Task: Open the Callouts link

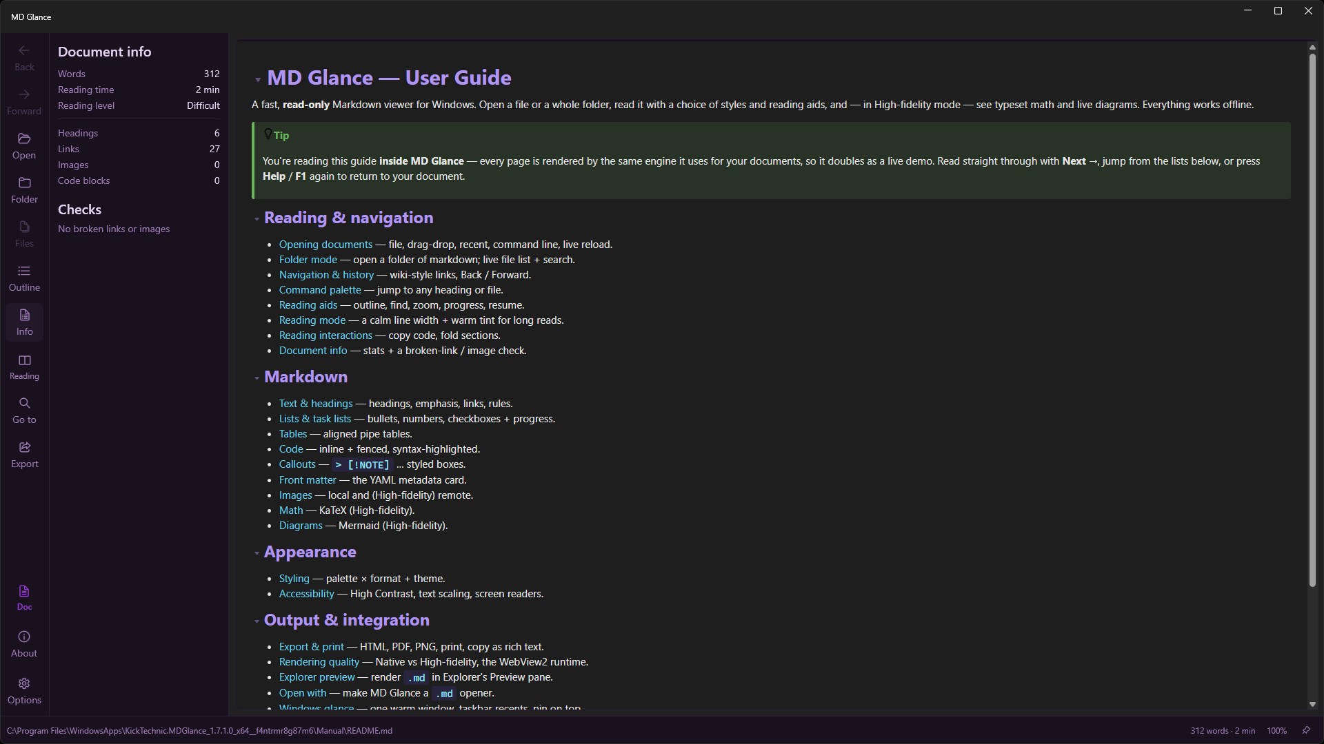Action: (x=297, y=464)
